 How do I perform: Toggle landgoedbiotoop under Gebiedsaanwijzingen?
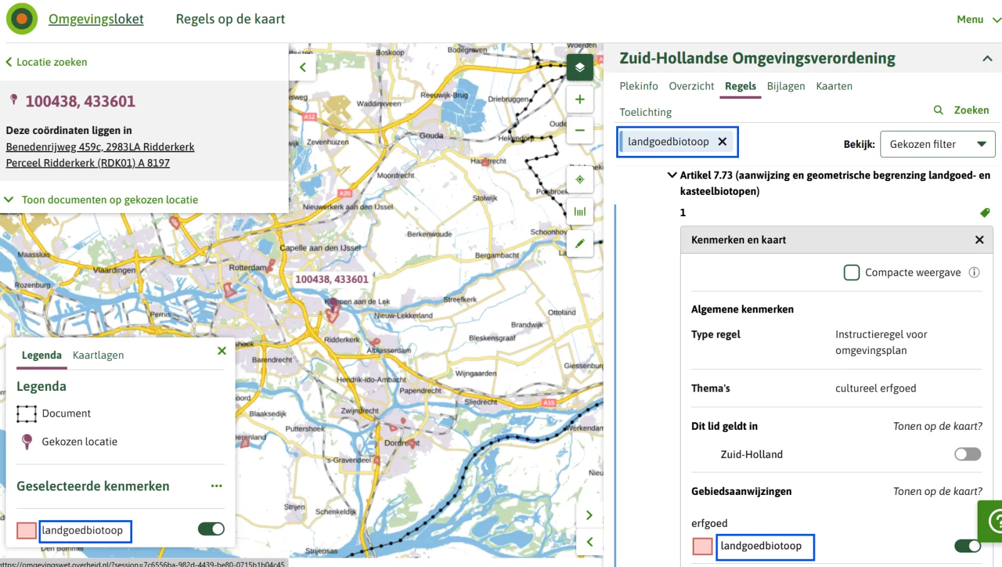[968, 546]
